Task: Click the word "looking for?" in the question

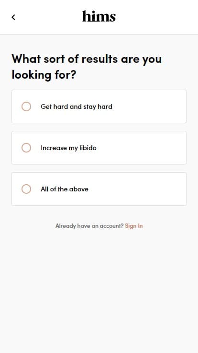Action: [44, 74]
